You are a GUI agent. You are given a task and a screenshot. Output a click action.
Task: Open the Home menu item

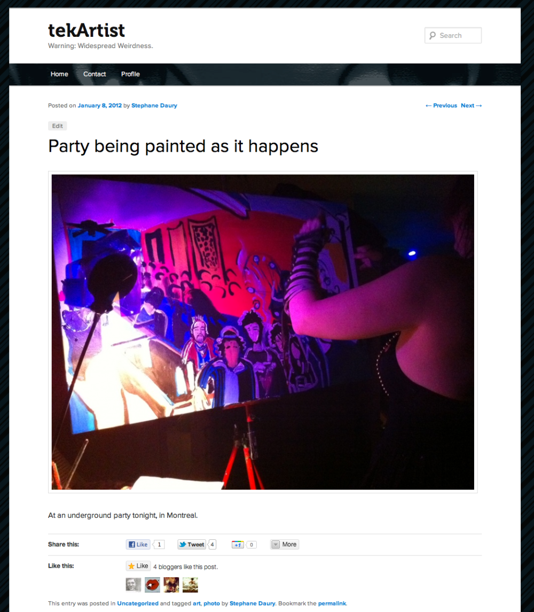click(x=59, y=74)
